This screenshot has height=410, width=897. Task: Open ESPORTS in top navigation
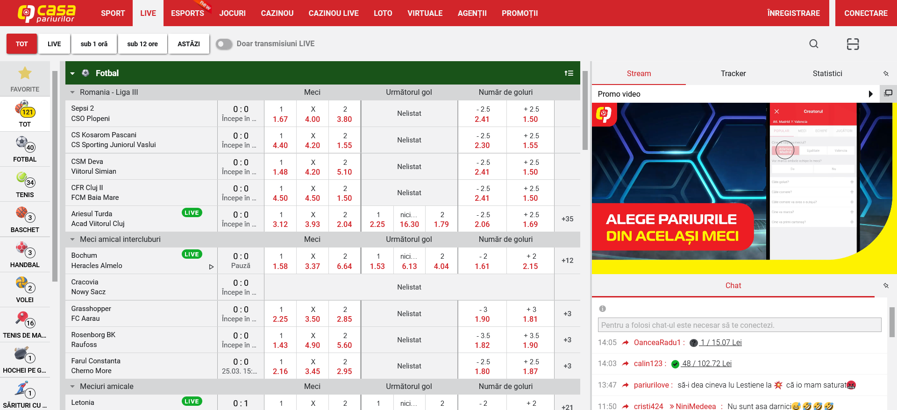click(x=187, y=13)
